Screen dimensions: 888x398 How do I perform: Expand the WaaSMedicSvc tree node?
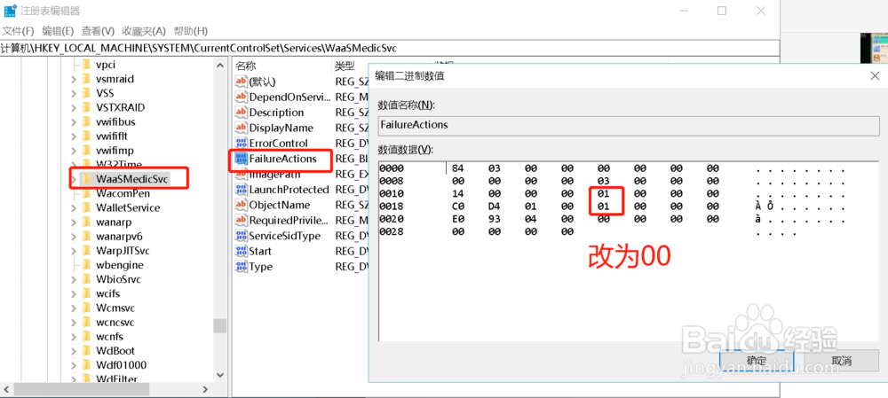75,179
